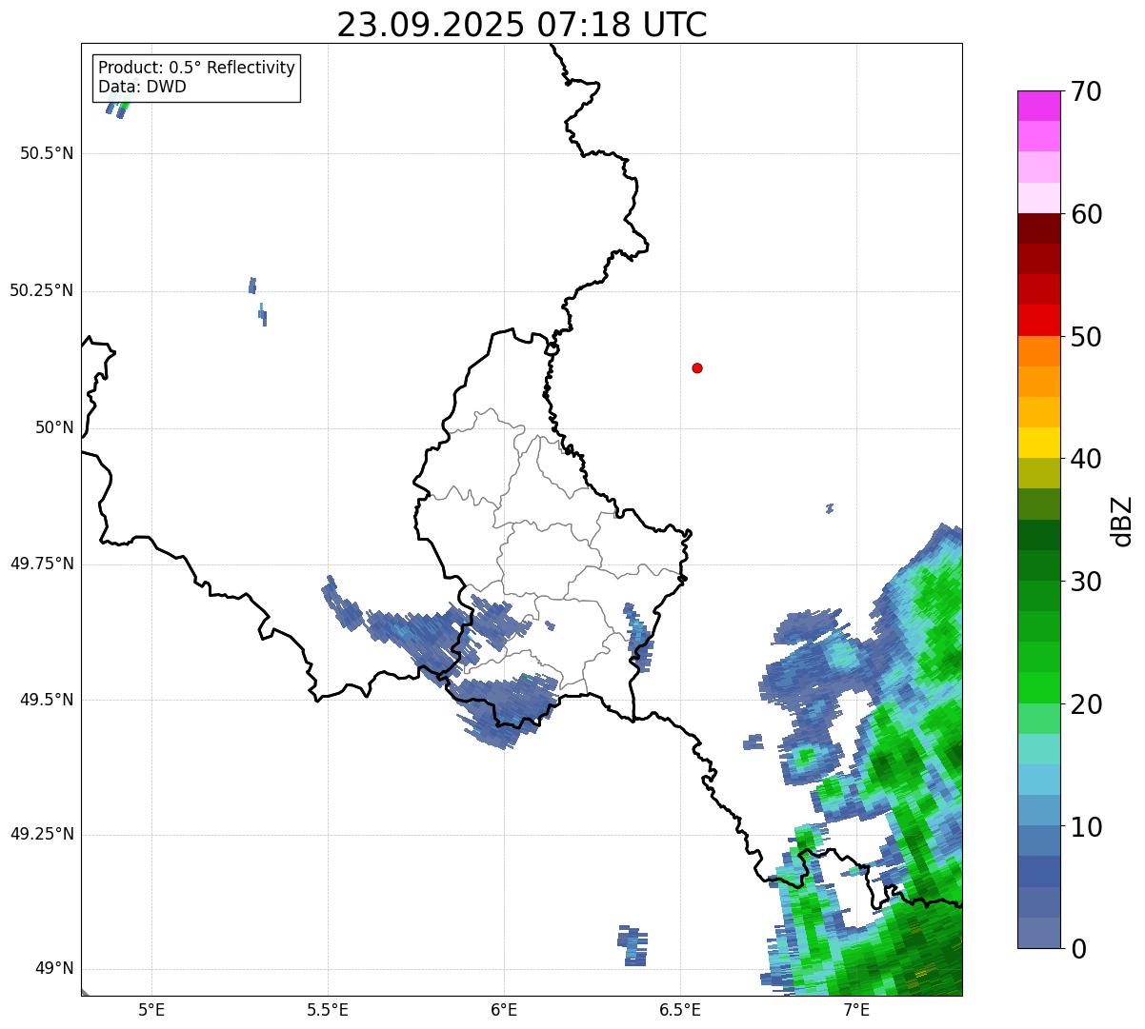The height and width of the screenshot is (1029, 1145).
Task: Click the 40 colorbar tick label
Action: pyautogui.click(x=1086, y=459)
